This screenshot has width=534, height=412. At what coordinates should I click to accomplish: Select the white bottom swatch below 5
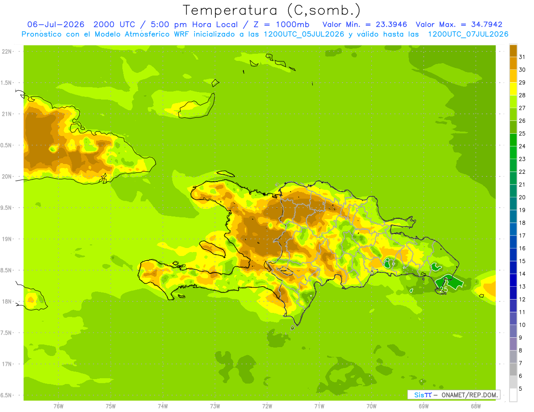click(x=513, y=395)
